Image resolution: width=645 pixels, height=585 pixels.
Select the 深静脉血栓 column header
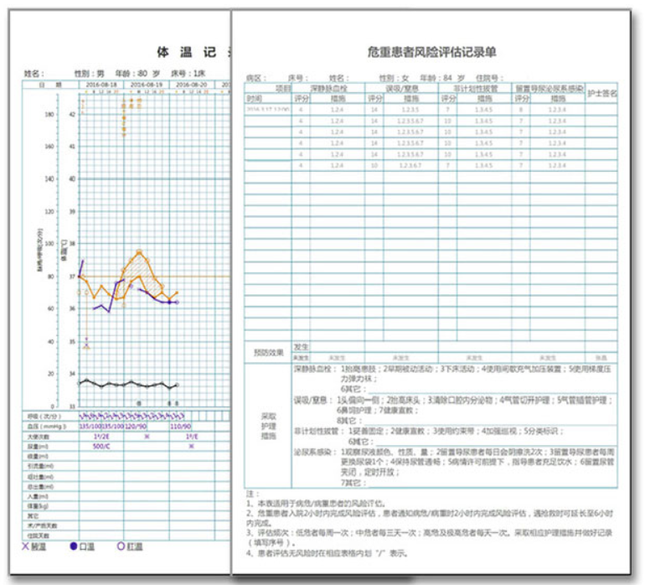pos(328,89)
